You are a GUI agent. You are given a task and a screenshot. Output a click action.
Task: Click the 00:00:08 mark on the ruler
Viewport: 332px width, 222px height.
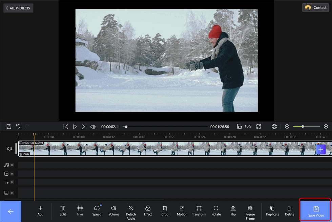click(x=79, y=137)
